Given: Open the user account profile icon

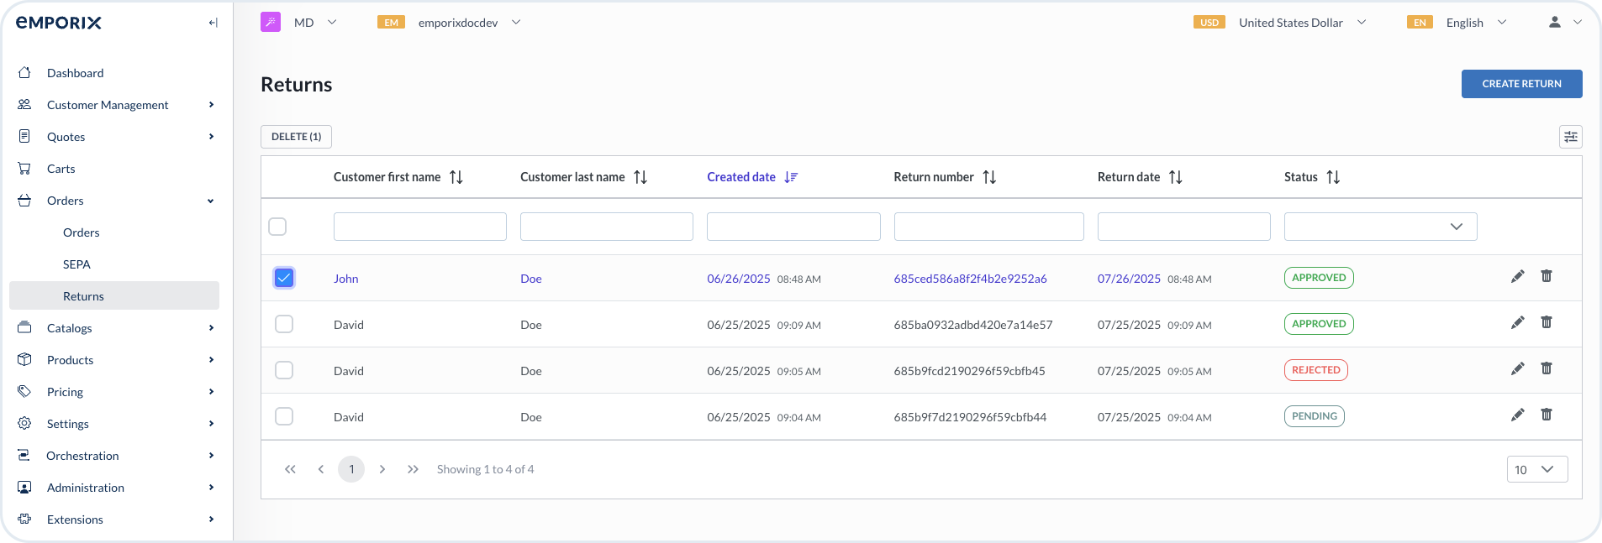Looking at the screenshot, I should pyautogui.click(x=1555, y=23).
